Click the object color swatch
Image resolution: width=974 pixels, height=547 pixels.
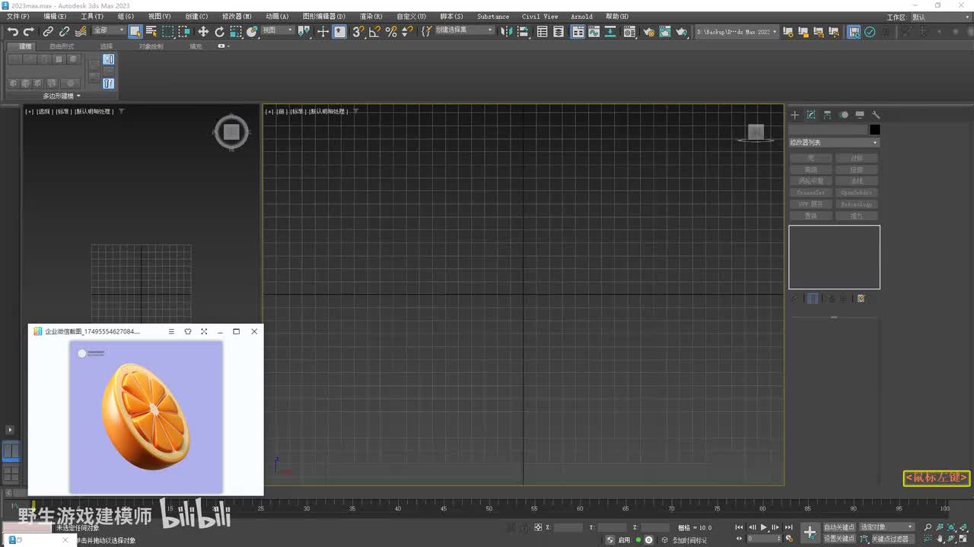point(874,130)
